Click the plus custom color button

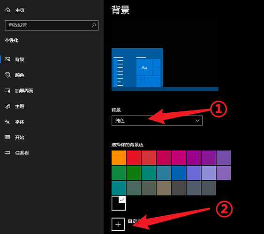118,224
